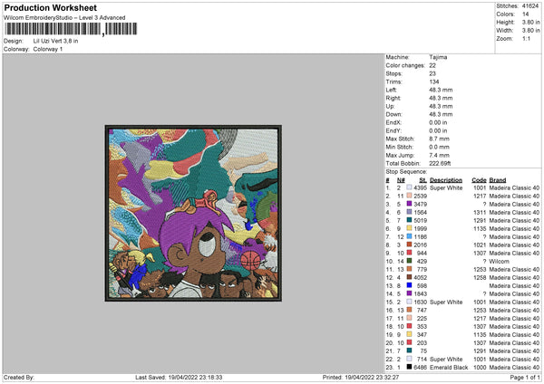Click stitch count '1630' in stop 15

pyautogui.click(x=421, y=302)
